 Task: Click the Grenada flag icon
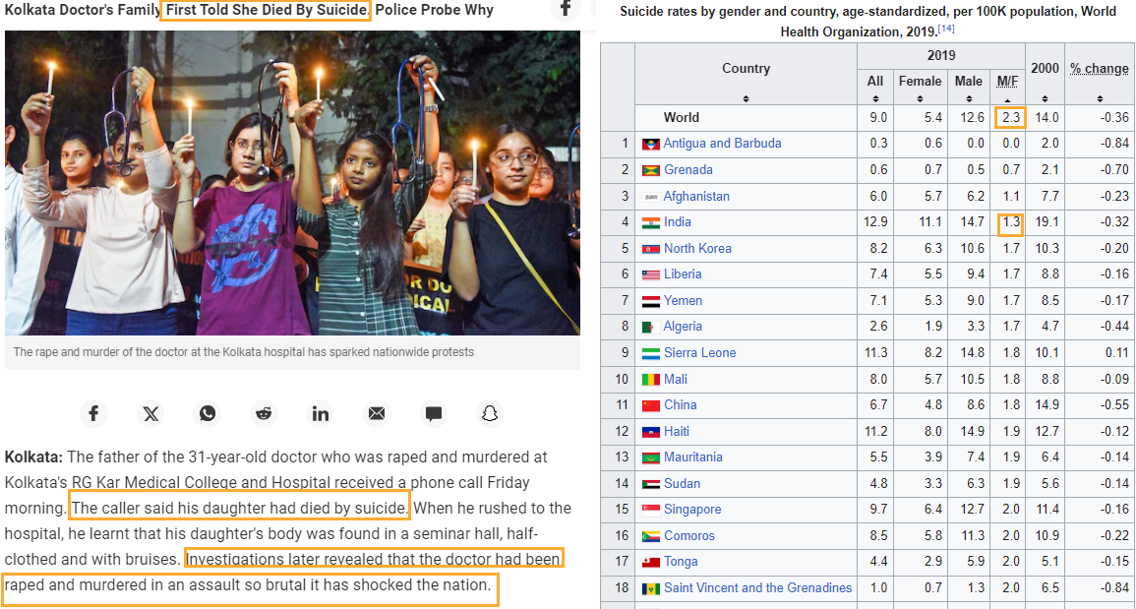tap(650, 170)
